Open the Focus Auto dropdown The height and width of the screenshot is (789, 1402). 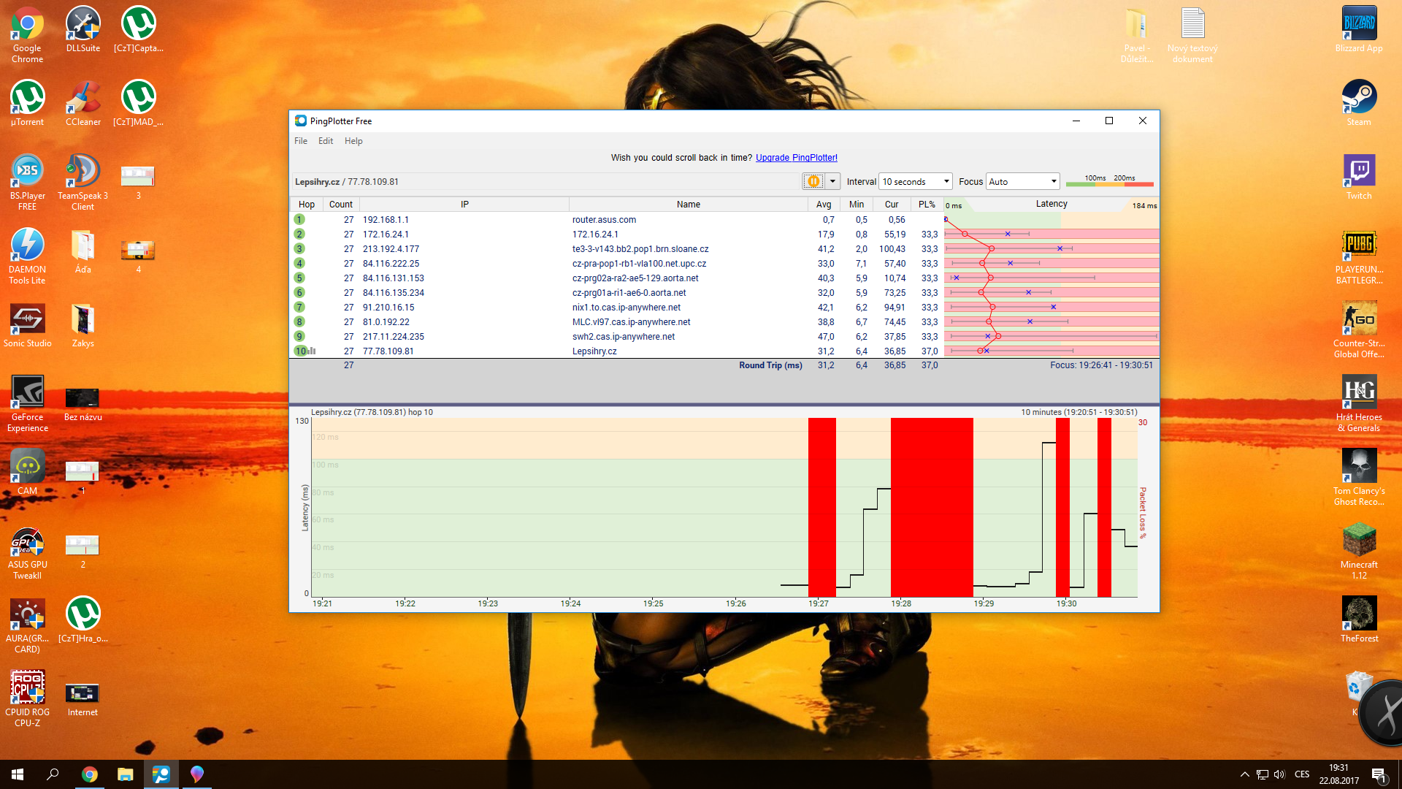tap(1022, 181)
